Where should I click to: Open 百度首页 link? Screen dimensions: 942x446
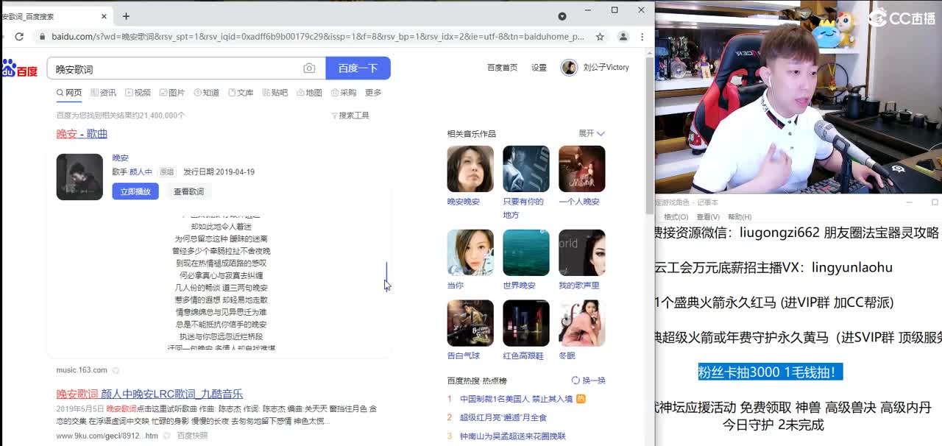pyautogui.click(x=502, y=68)
